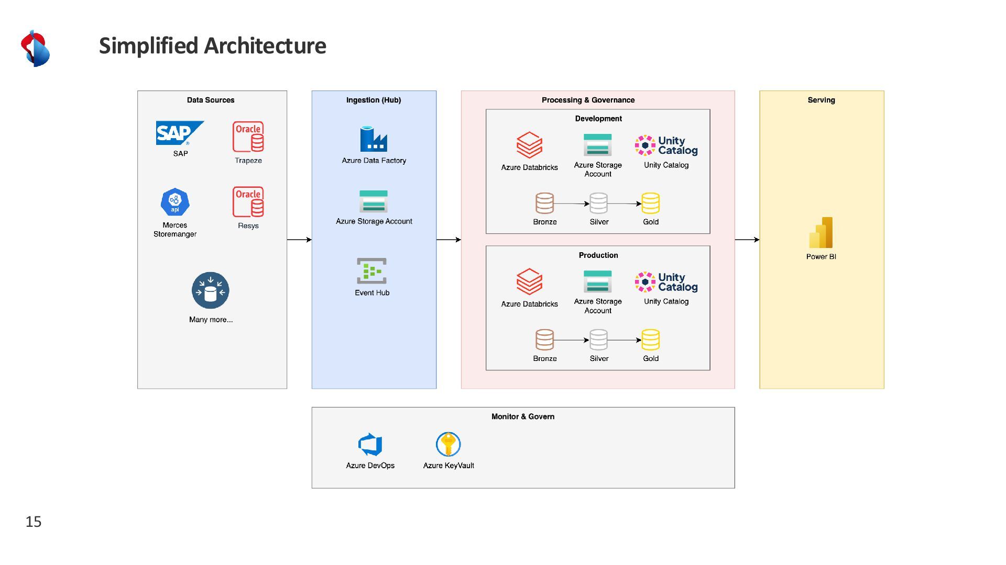Click Azure Storage Account icon in Ingestion Hub
The image size is (1006, 565).
pyautogui.click(x=374, y=201)
